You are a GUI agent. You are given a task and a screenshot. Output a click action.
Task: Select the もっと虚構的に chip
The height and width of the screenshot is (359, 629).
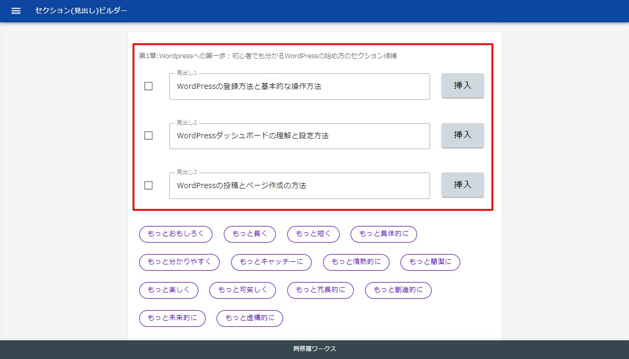tap(250, 318)
